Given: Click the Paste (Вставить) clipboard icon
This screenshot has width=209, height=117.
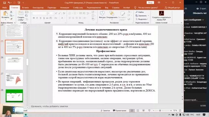Looking at the screenshot, I should click(6, 14).
